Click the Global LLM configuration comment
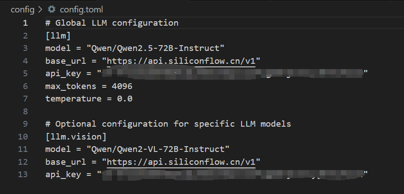Image resolution: width=404 pixels, height=194 pixels. coord(112,23)
